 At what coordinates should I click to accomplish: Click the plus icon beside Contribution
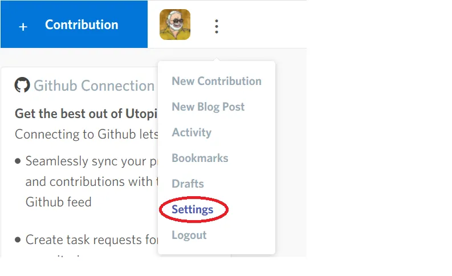[x=23, y=27]
